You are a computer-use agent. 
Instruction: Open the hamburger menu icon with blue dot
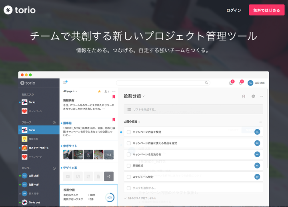coord(65,83)
